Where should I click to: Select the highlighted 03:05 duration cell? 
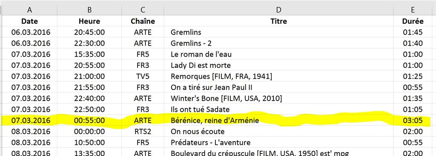pyautogui.click(x=413, y=120)
